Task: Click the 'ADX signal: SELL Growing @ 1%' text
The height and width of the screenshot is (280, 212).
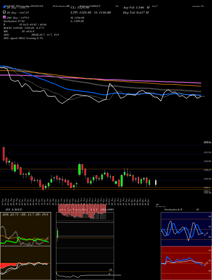Action: tap(23, 38)
